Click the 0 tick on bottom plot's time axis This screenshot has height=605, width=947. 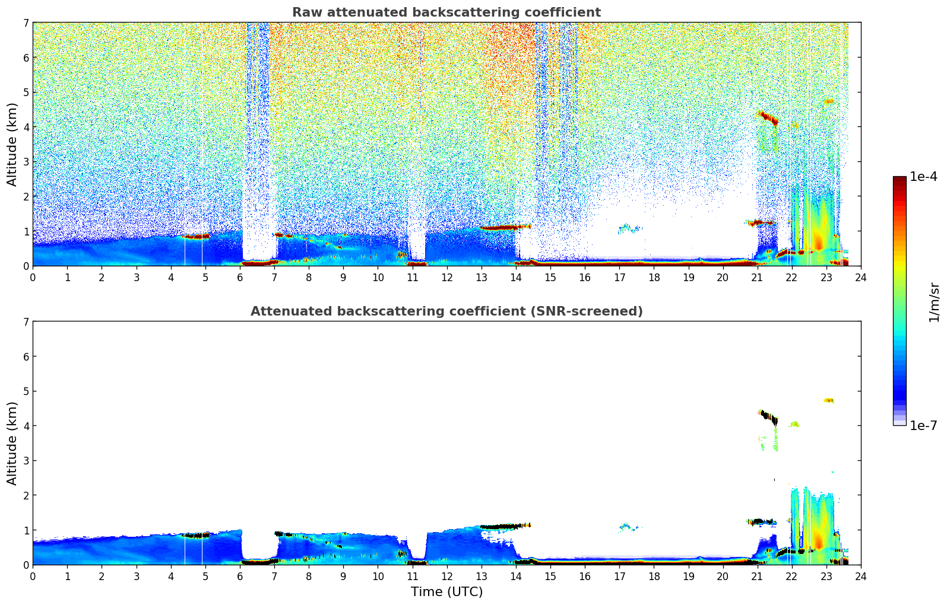33,576
